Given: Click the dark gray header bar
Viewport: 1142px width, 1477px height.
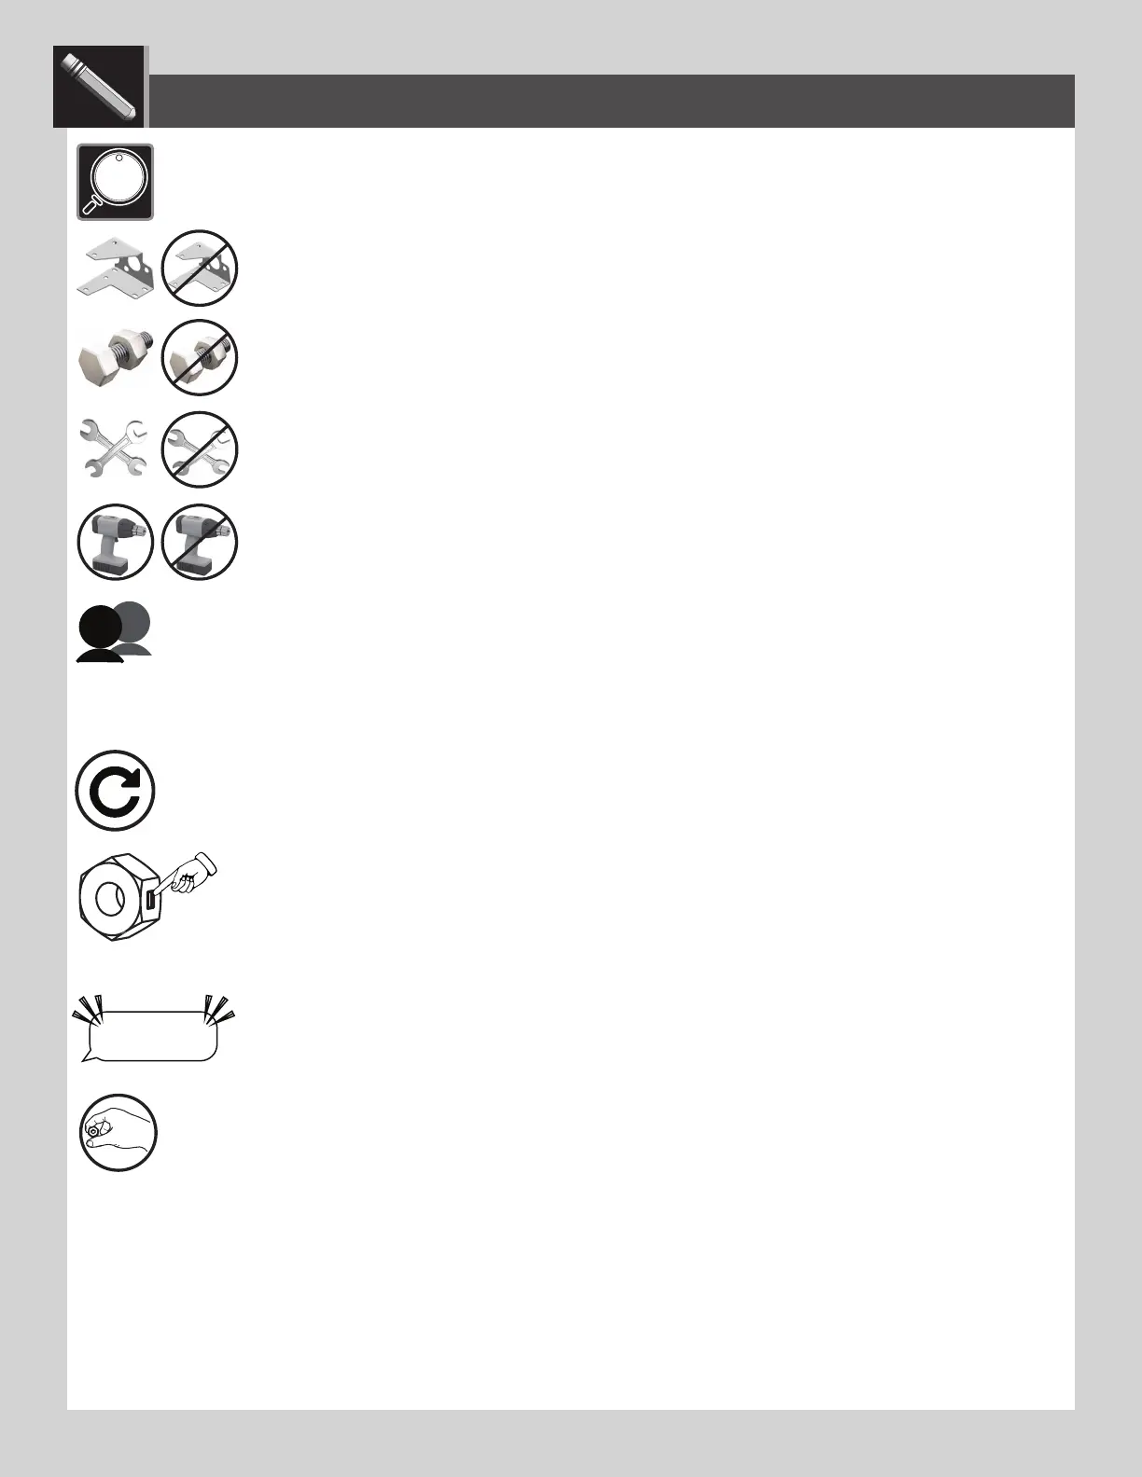Looking at the screenshot, I should coord(612,101).
